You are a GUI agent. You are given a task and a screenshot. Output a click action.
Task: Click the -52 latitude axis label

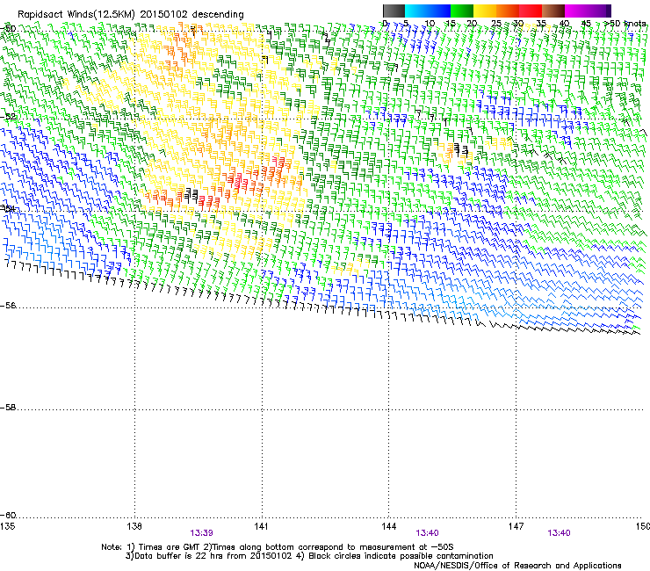[x=8, y=117]
